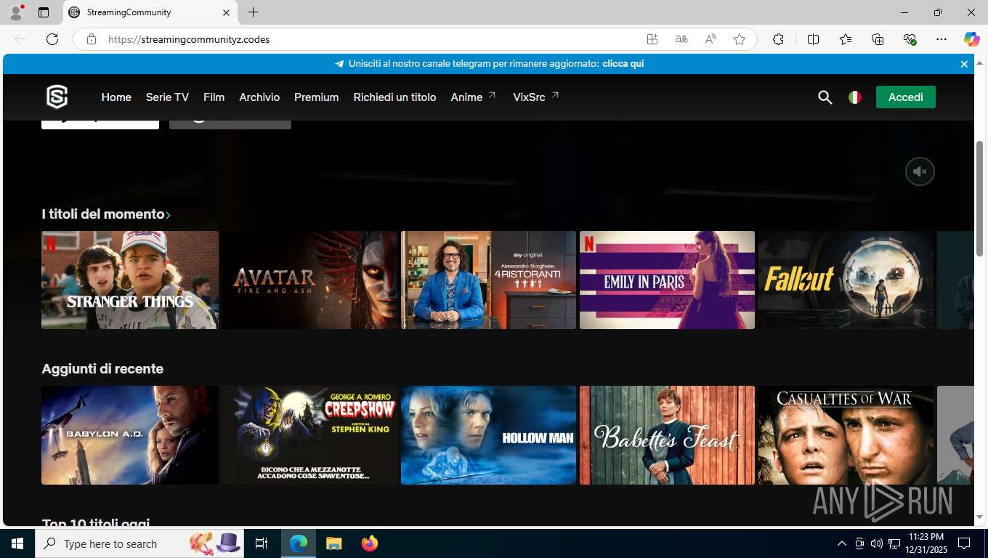
Task: Click the scrollbar down arrow
Action: [x=979, y=517]
